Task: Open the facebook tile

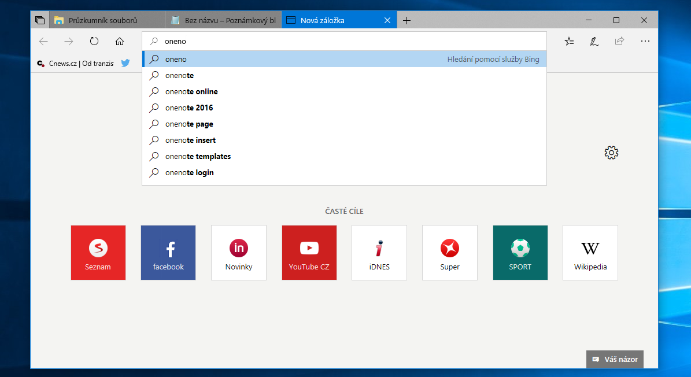Action: pyautogui.click(x=168, y=253)
